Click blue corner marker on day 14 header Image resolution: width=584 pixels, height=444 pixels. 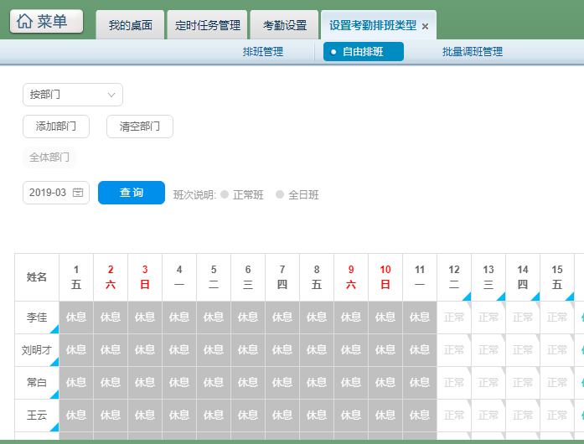pyautogui.click(x=535, y=297)
